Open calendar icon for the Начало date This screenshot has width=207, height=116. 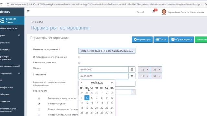[x=132, y=70]
